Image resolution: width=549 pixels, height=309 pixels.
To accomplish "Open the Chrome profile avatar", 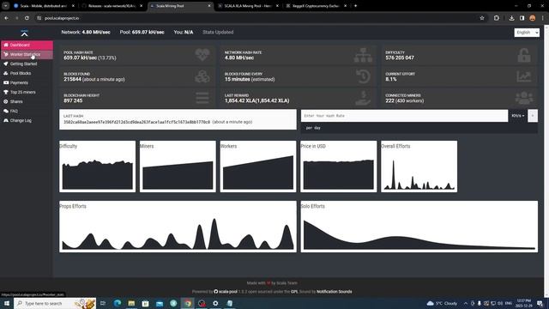I will pos(532,18).
